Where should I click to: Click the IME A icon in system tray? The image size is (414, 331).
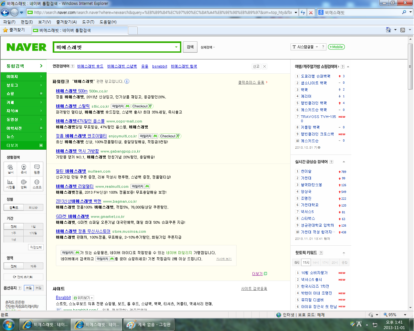359,324
